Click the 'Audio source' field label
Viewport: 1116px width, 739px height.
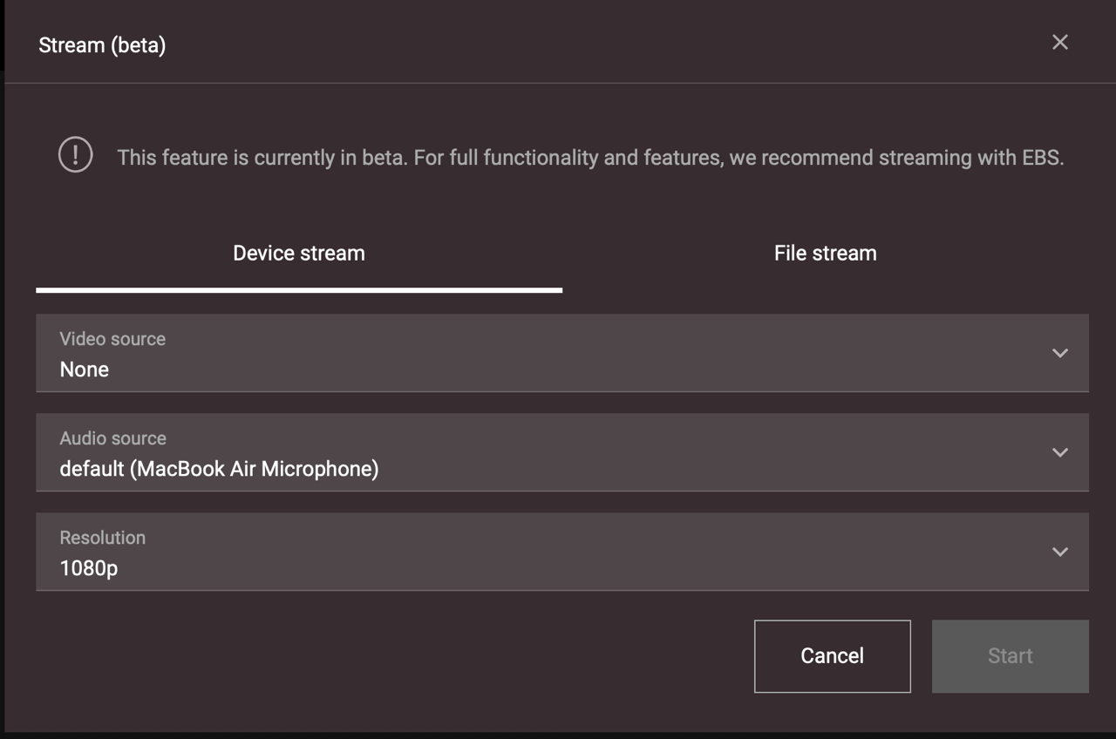point(112,438)
